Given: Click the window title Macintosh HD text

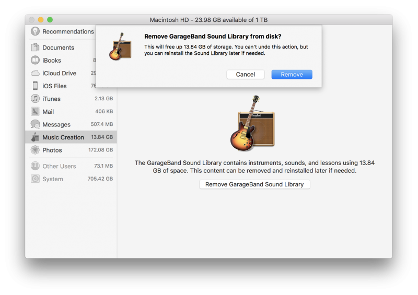Looking at the screenshot, I should point(208,20).
